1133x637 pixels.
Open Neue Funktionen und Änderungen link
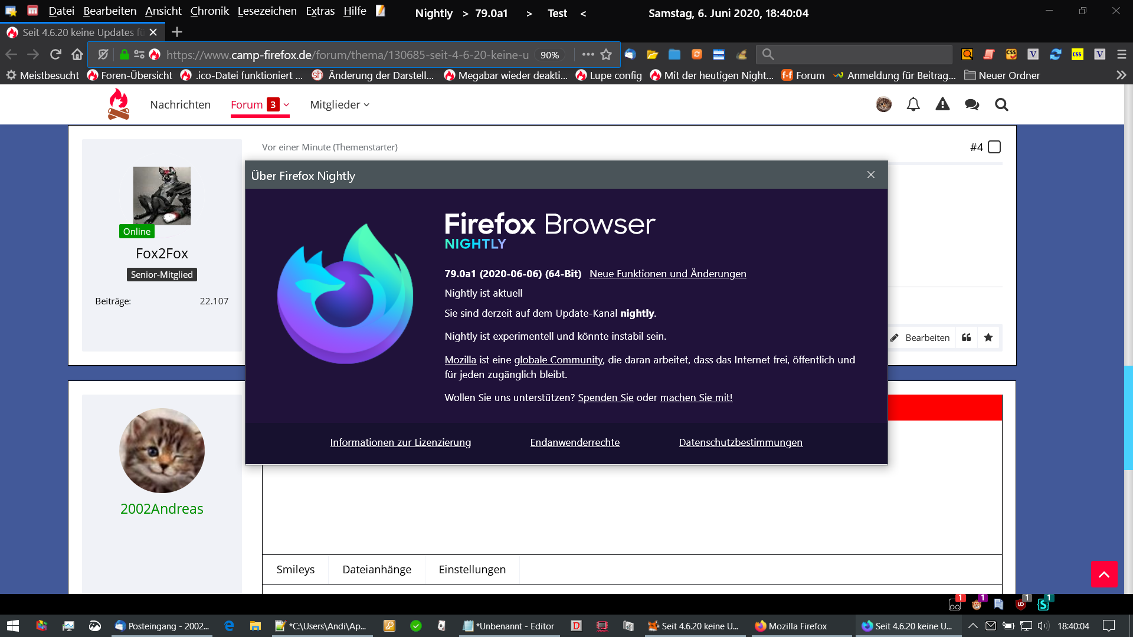point(667,274)
